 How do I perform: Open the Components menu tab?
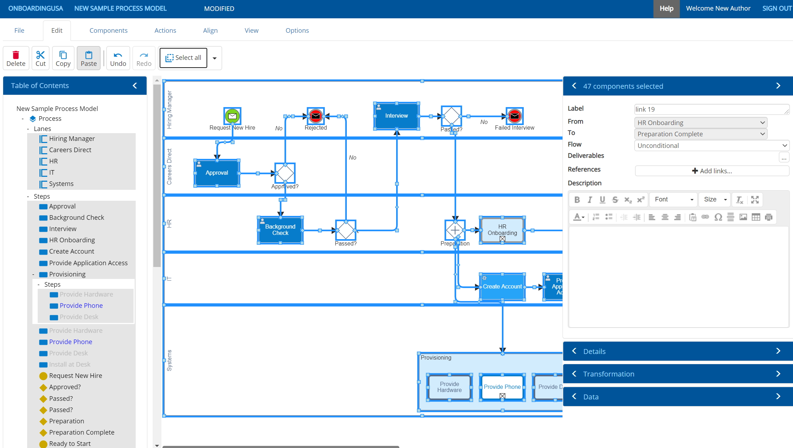tap(108, 31)
